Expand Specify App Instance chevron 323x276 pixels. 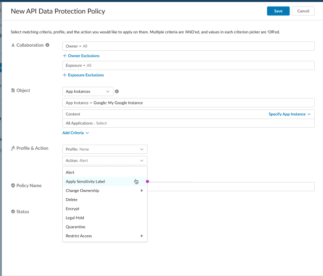tap(309, 114)
